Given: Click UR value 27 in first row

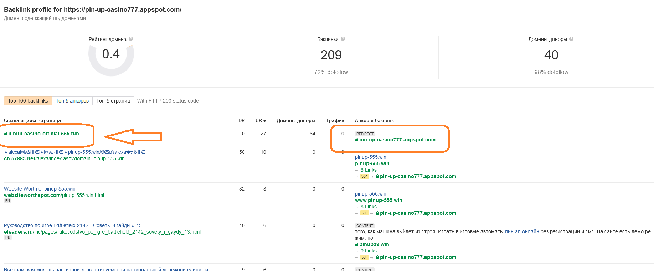Looking at the screenshot, I should tap(263, 134).
